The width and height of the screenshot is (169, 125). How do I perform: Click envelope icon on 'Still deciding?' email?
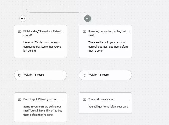pyautogui.click(x=20, y=32)
